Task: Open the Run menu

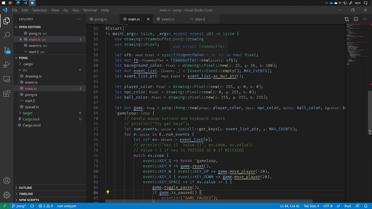Action: pyautogui.click(x=76, y=10)
